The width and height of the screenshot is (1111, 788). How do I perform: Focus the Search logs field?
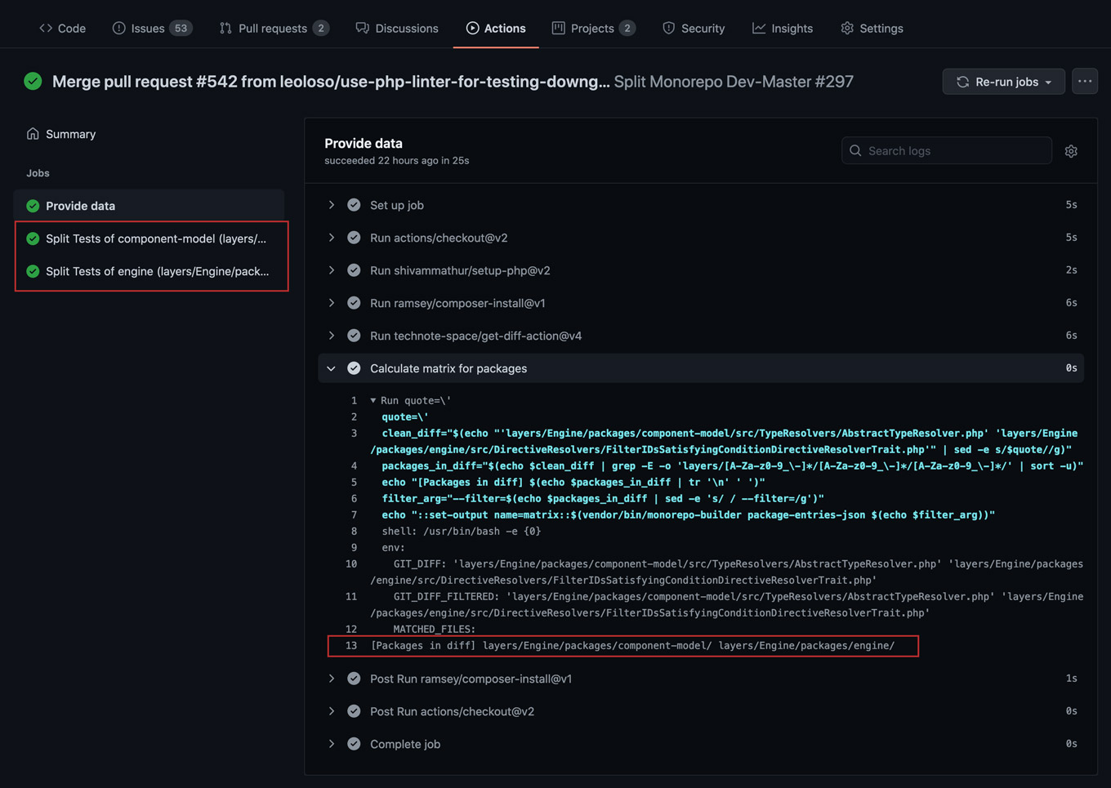click(946, 150)
